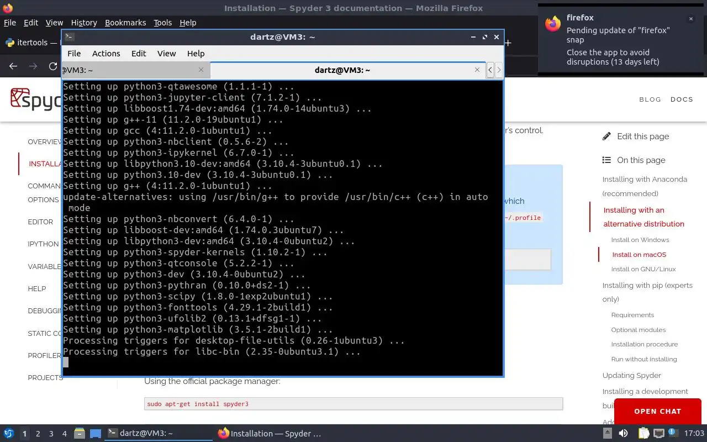707x442 pixels.
Task: Jump to Install on Windows section
Action: tap(640, 240)
